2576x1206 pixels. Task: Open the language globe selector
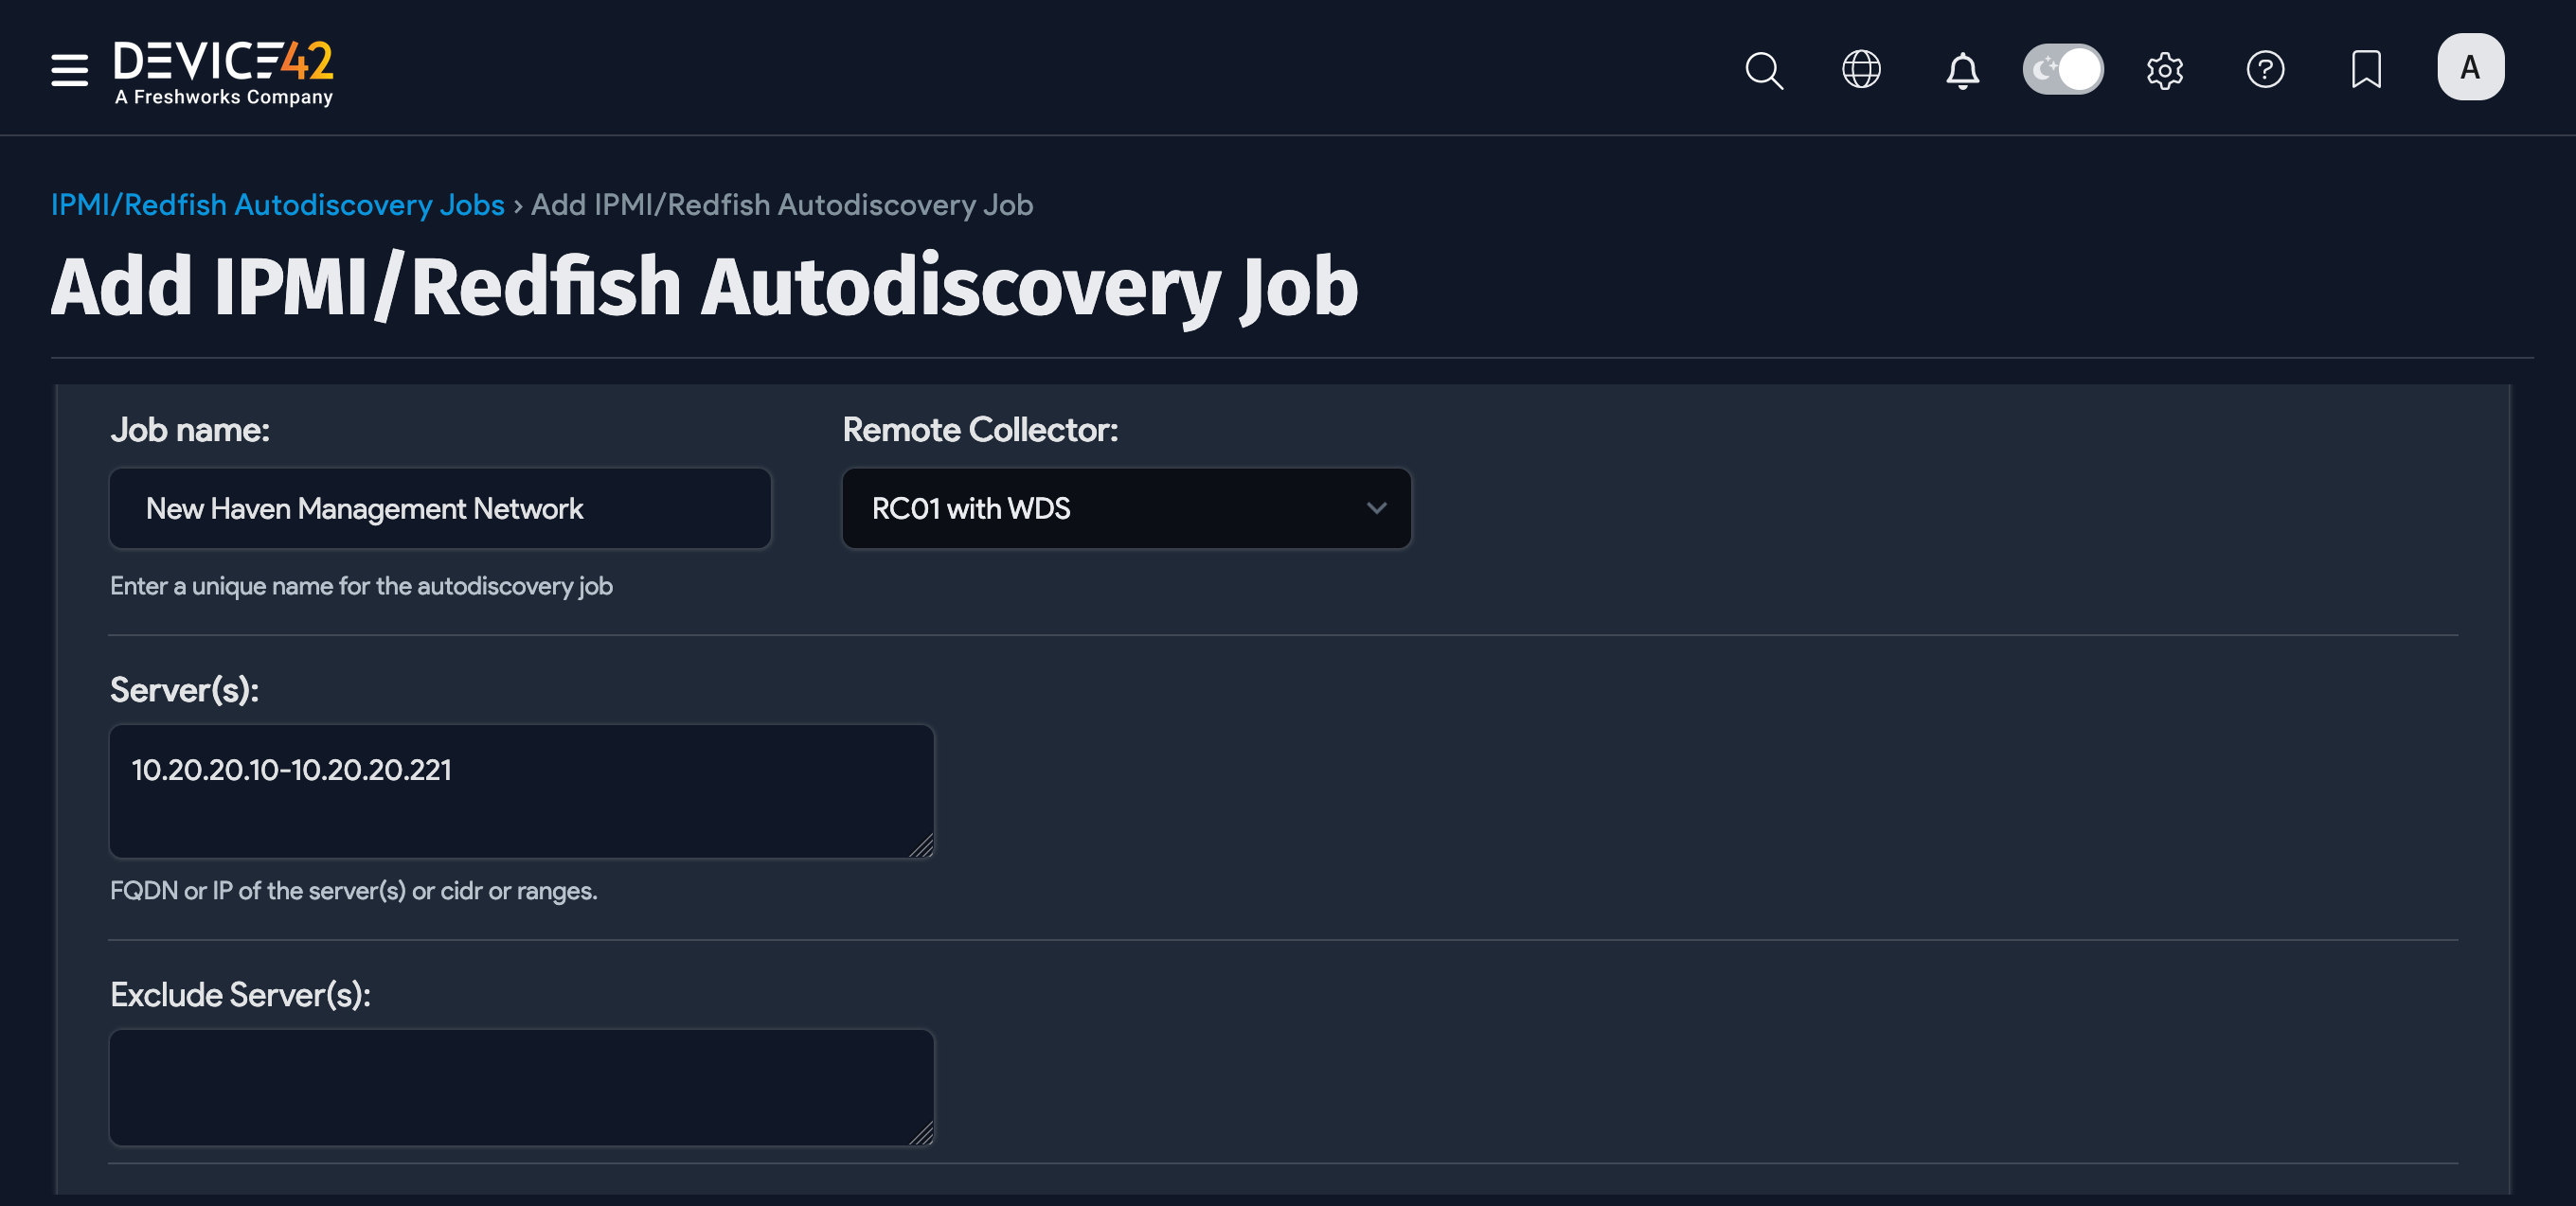[1862, 69]
